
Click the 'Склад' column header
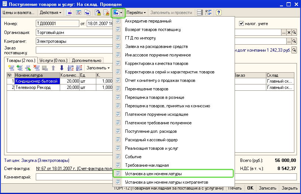[x=280, y=75]
